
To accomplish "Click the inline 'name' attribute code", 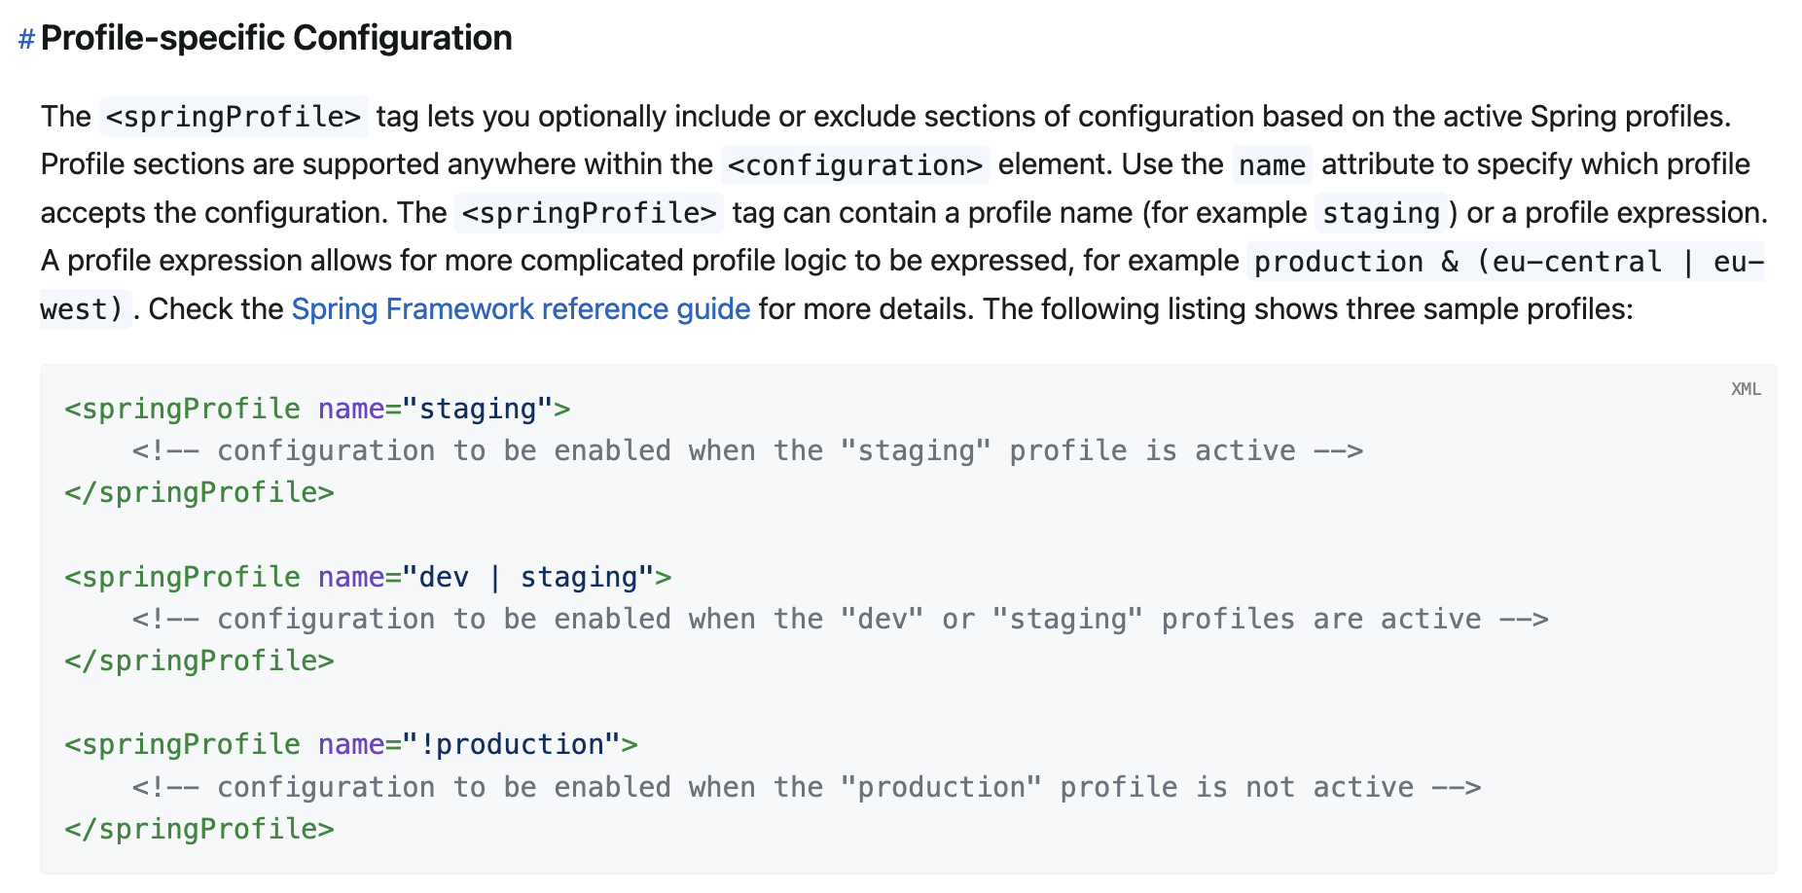I will [1272, 165].
